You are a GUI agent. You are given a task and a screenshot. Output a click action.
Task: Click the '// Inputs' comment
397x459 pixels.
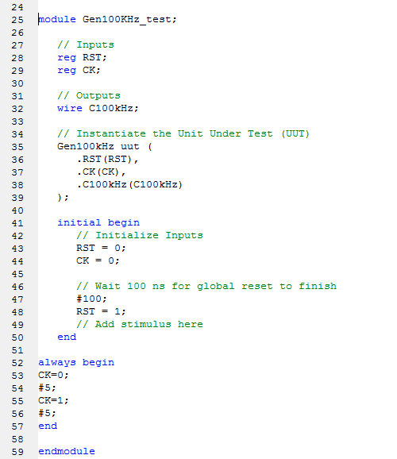86,44
